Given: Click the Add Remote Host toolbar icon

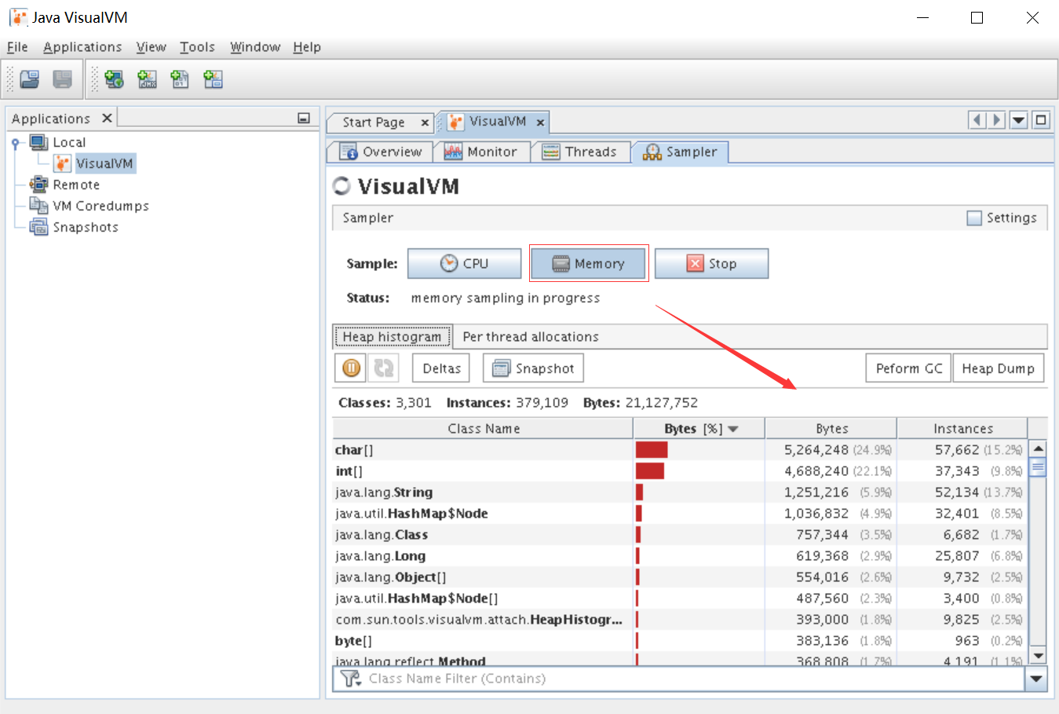Looking at the screenshot, I should point(114,79).
